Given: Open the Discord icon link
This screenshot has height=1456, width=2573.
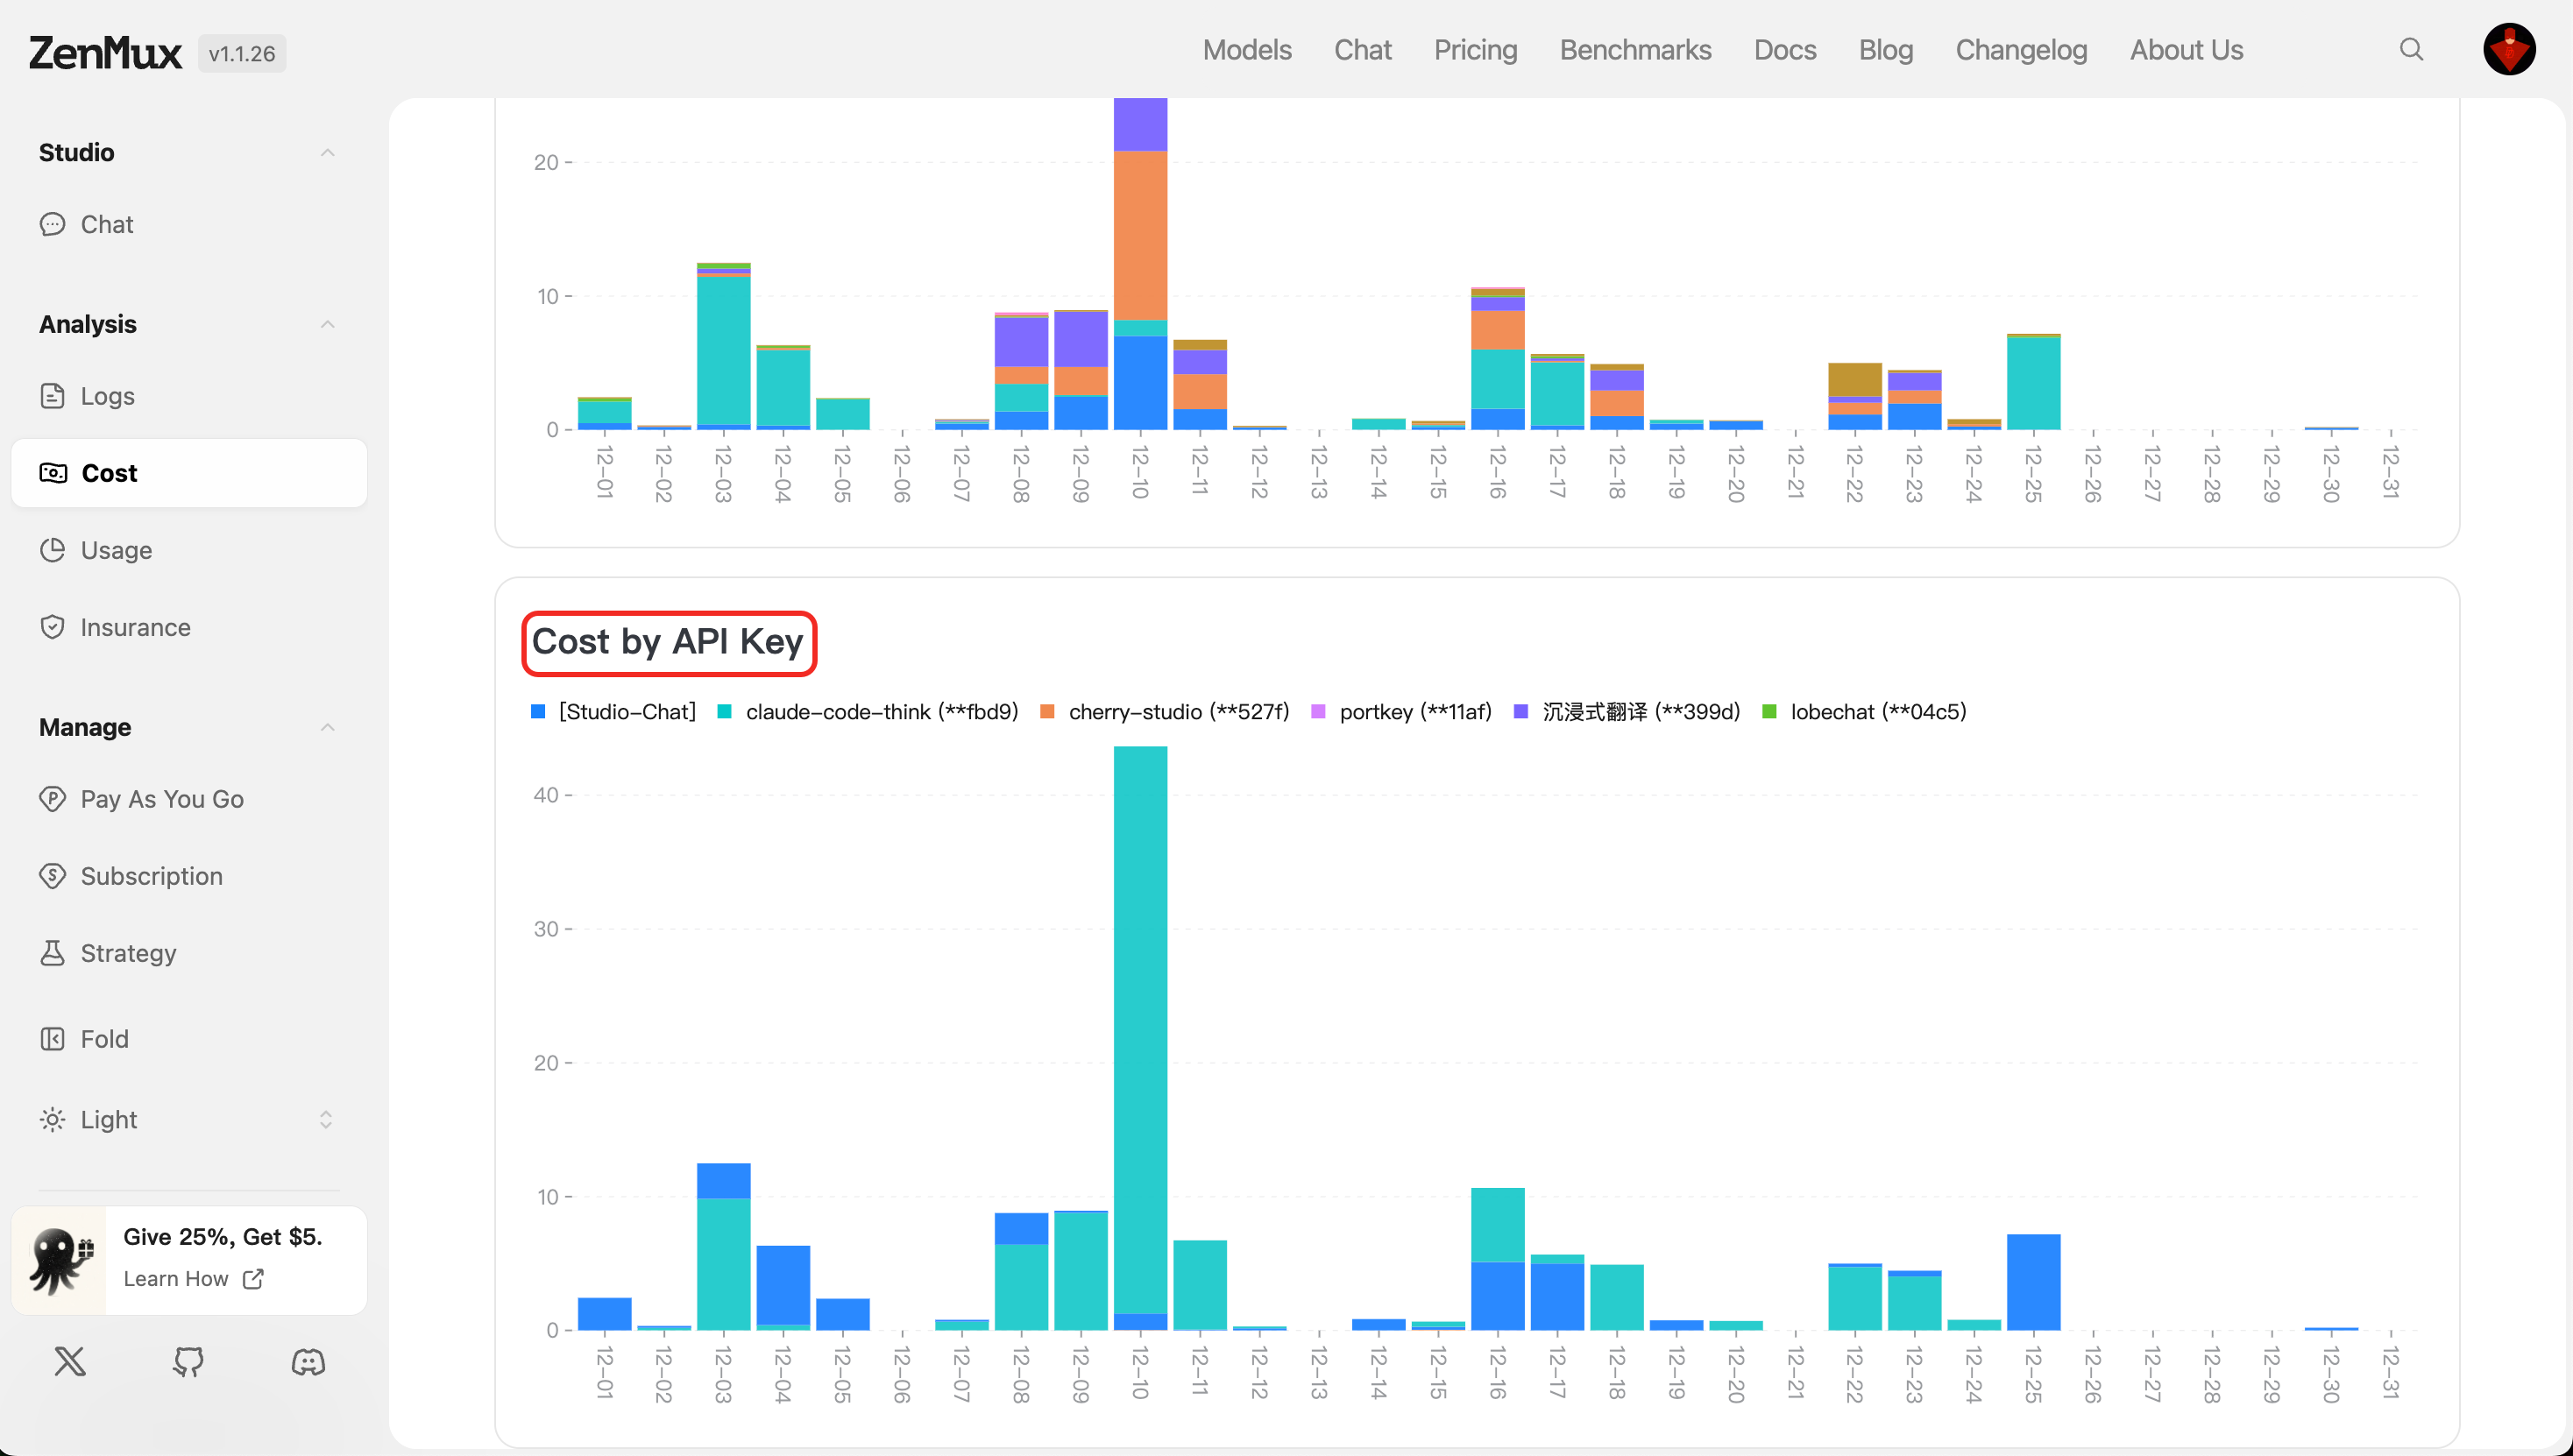Looking at the screenshot, I should (308, 1361).
